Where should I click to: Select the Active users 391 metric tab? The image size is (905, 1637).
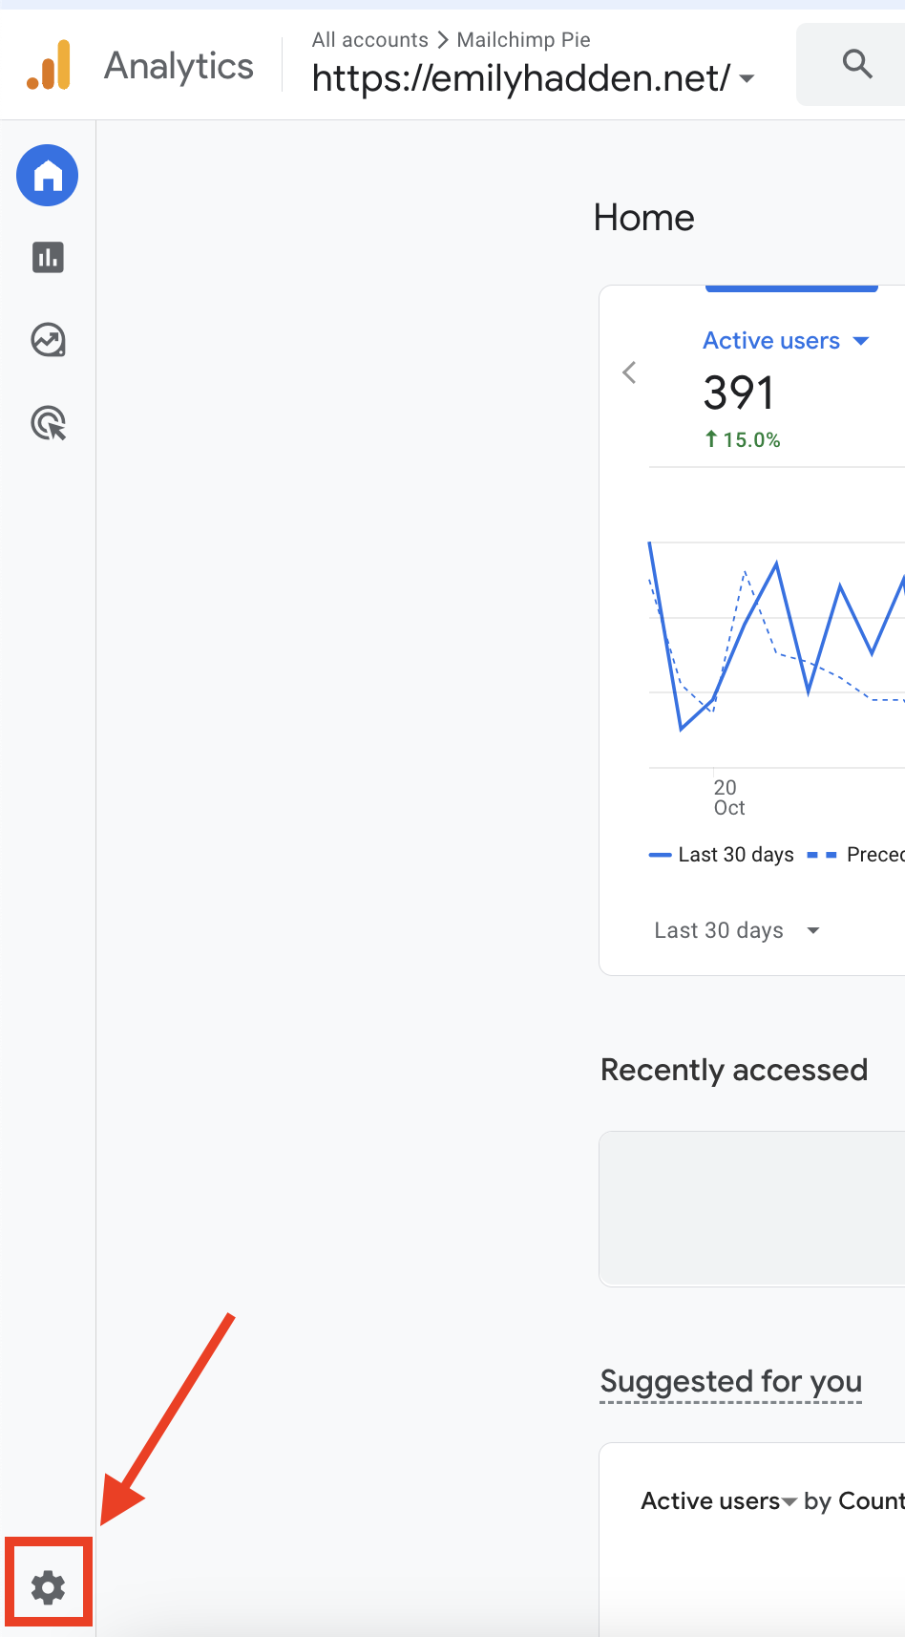(x=771, y=392)
